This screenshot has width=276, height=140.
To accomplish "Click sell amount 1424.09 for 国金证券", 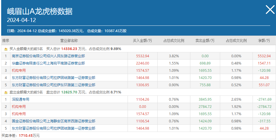I will [x=205, y=121].
